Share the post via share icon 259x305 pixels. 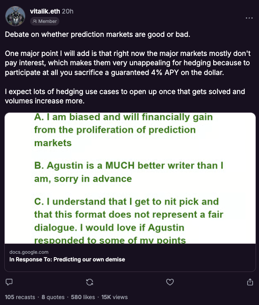click(250, 282)
